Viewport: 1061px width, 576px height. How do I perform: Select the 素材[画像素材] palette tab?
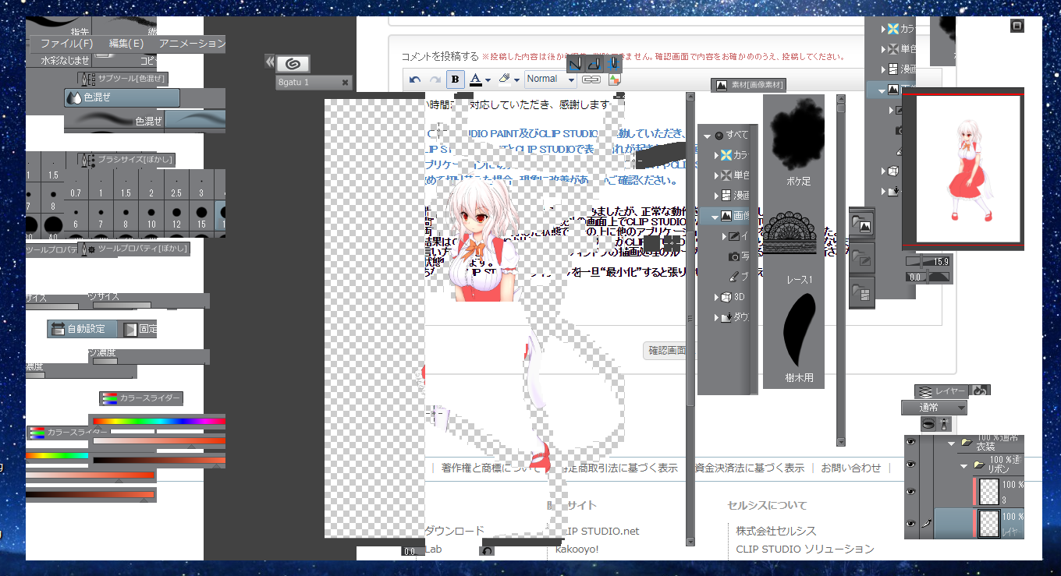[748, 85]
